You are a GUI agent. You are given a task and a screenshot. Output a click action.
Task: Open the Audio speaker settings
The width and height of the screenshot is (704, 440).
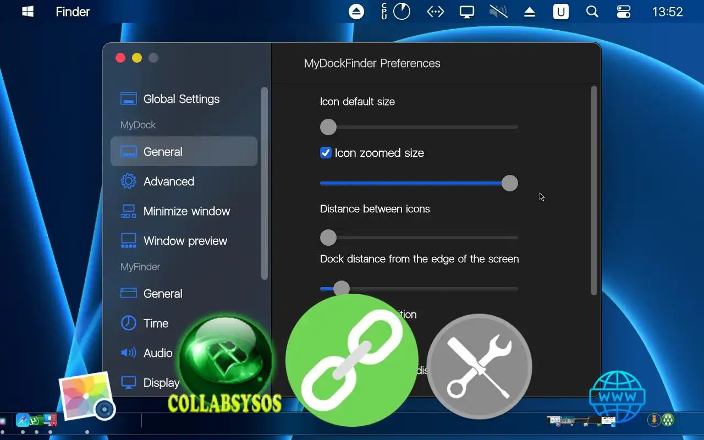click(x=146, y=353)
